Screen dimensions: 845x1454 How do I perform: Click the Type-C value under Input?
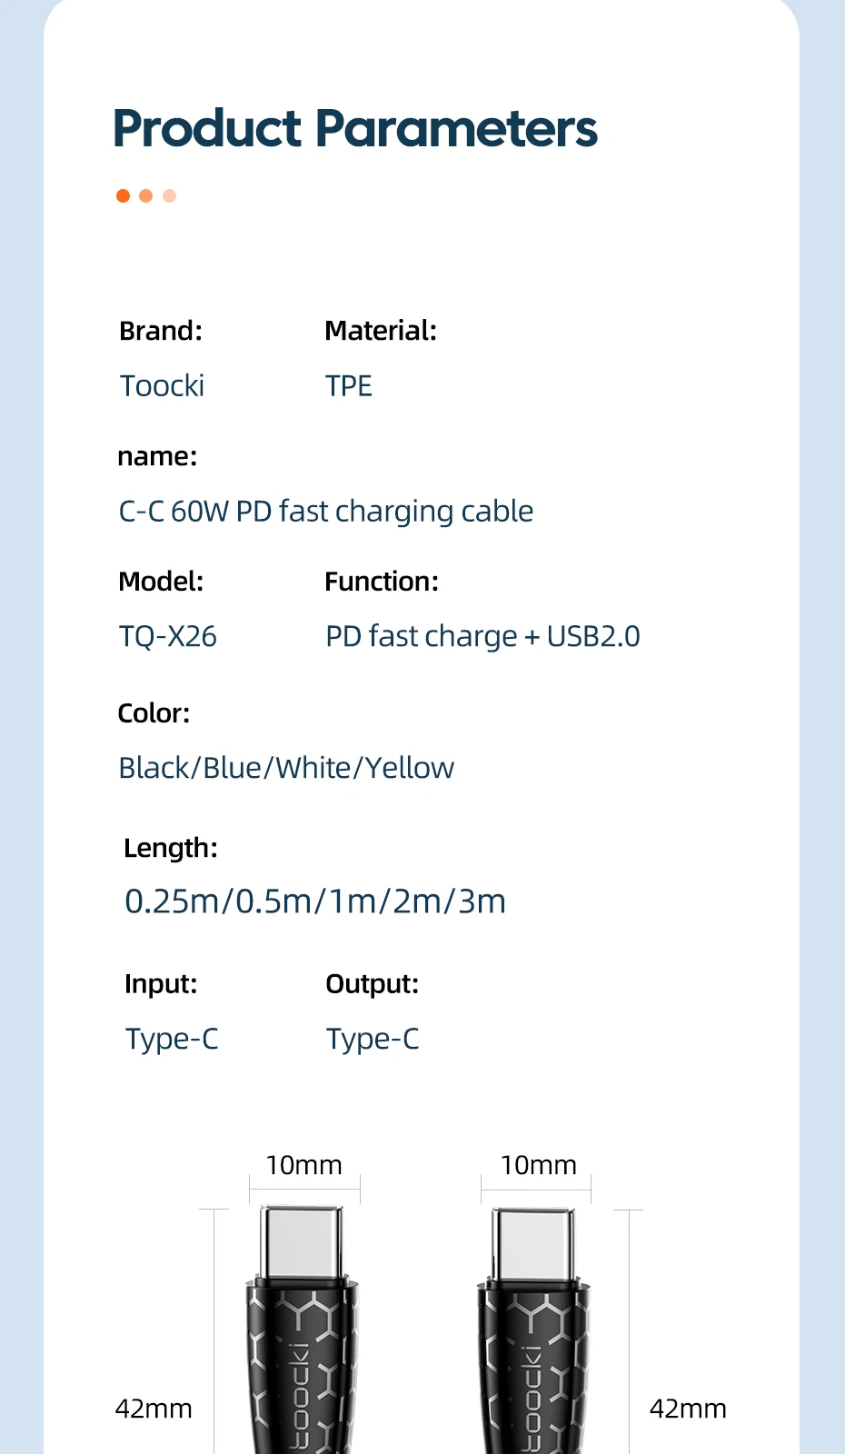172,1039
